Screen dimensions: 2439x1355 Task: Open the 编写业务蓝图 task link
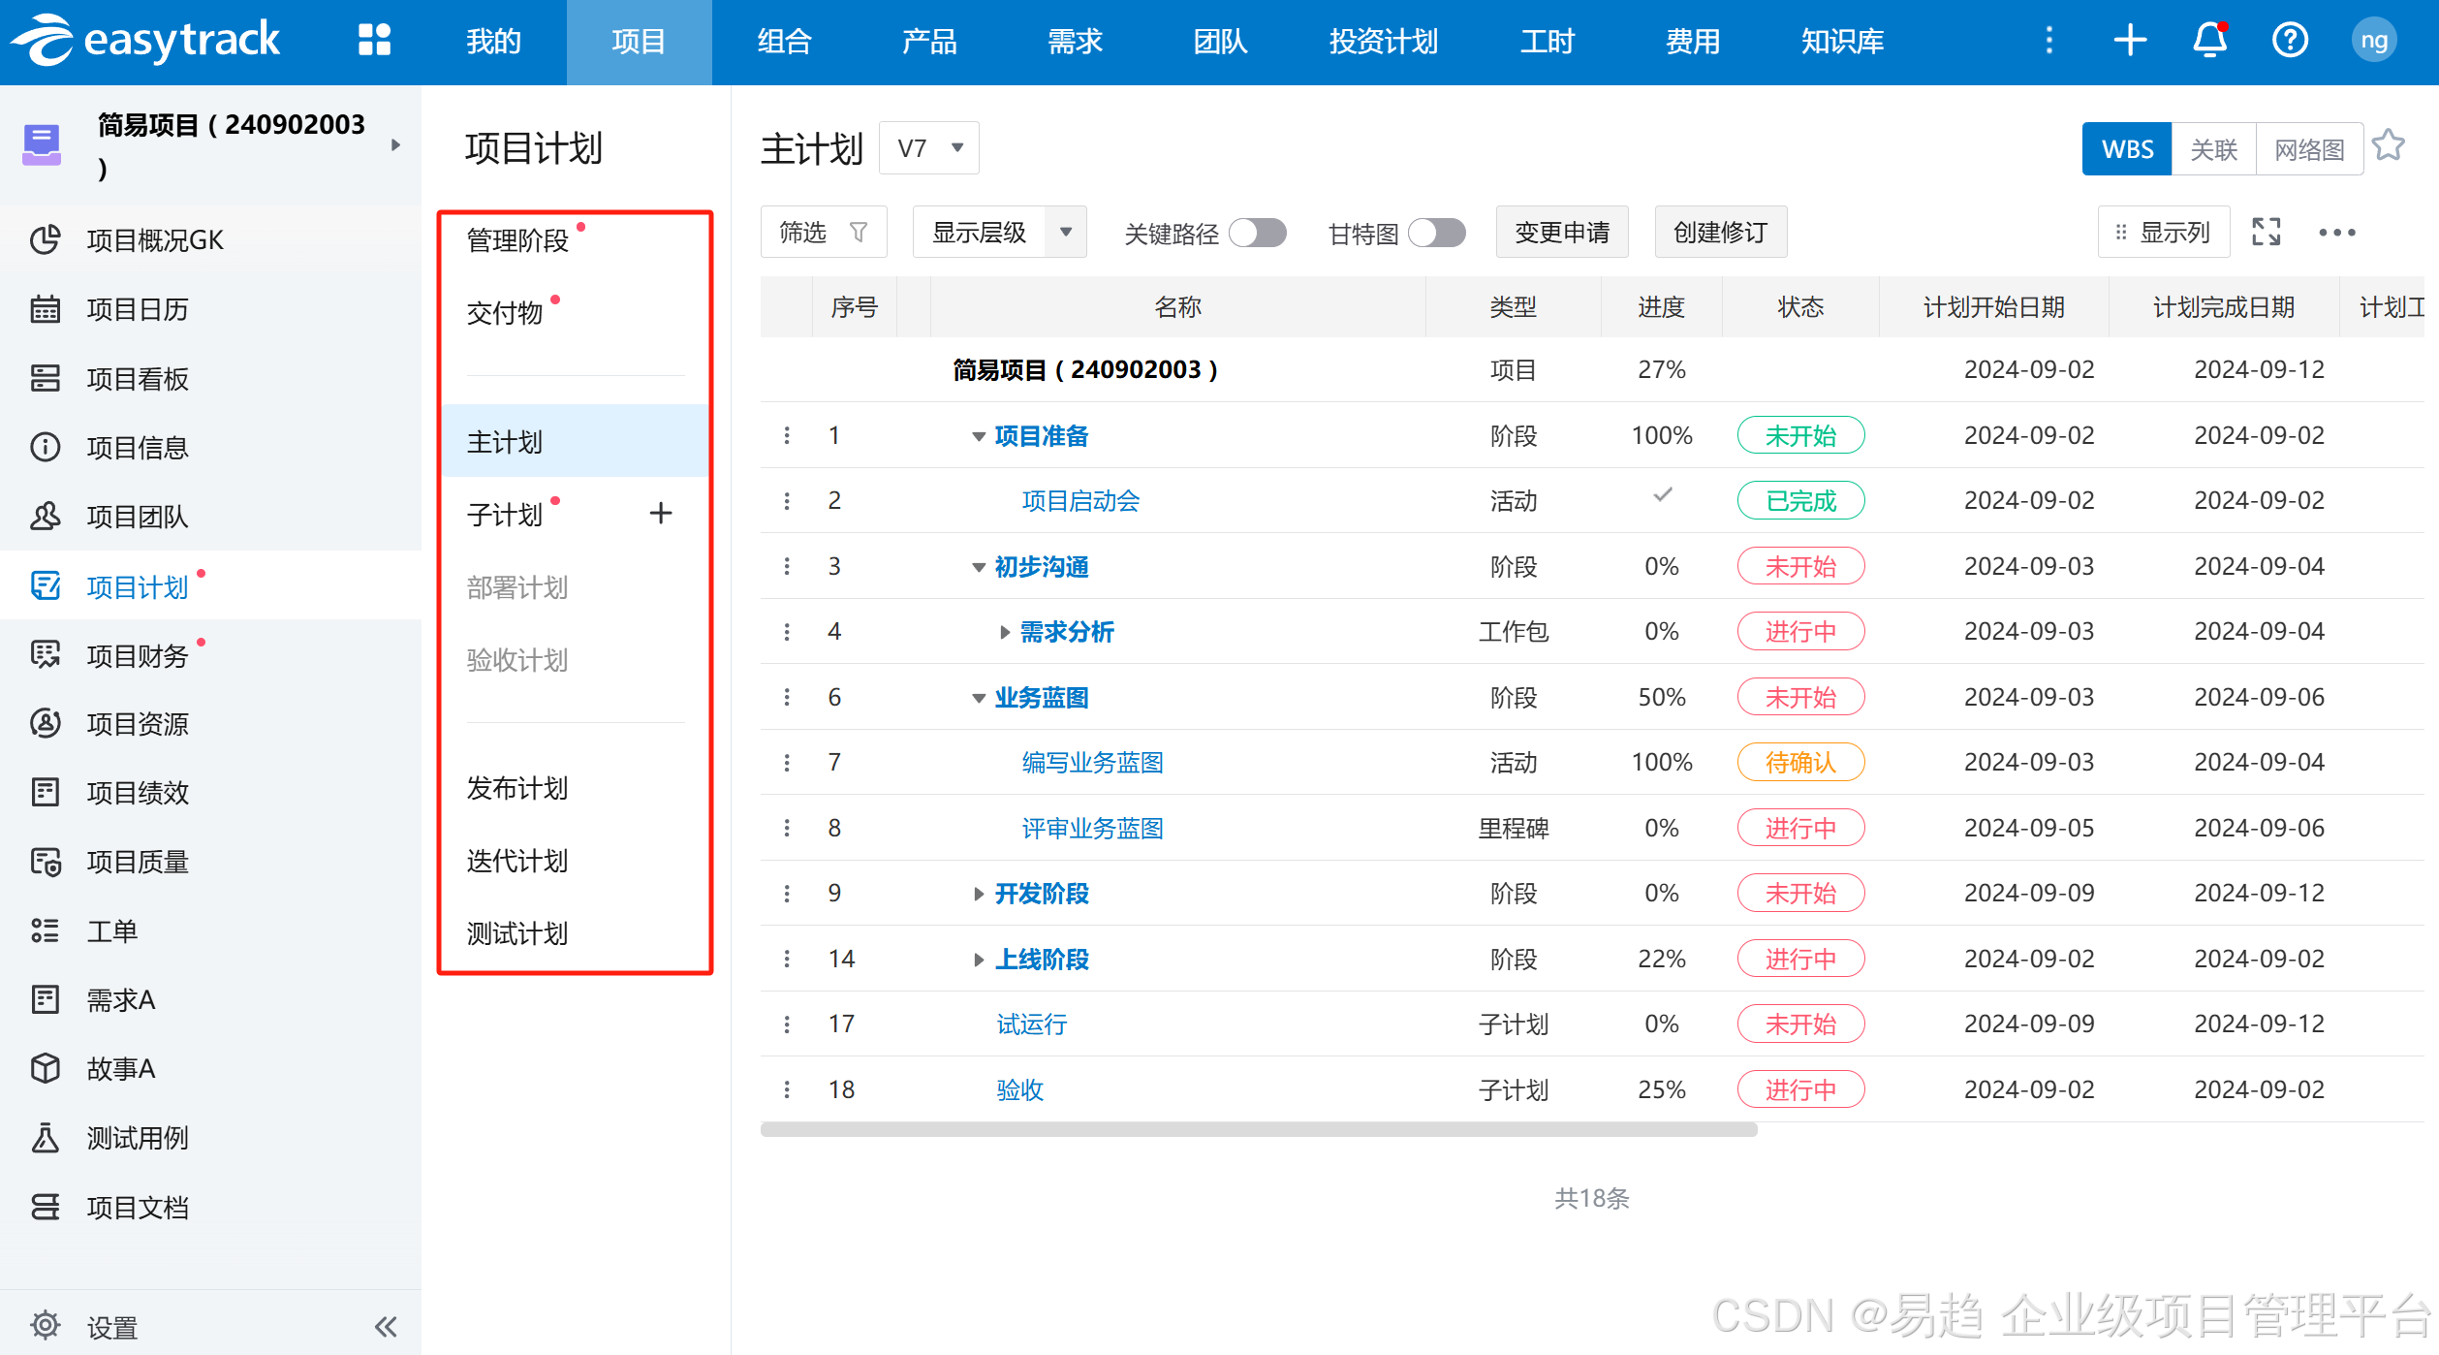(1092, 763)
